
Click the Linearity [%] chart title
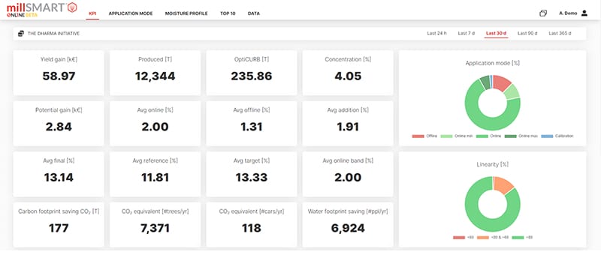(493, 164)
